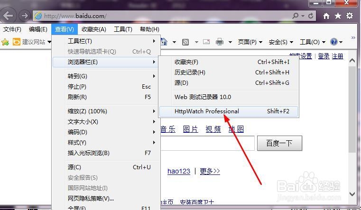The height and width of the screenshot is (210, 361).
Task: Choose 网页隐私策略(V)... menu item
Action: [x=106, y=198]
